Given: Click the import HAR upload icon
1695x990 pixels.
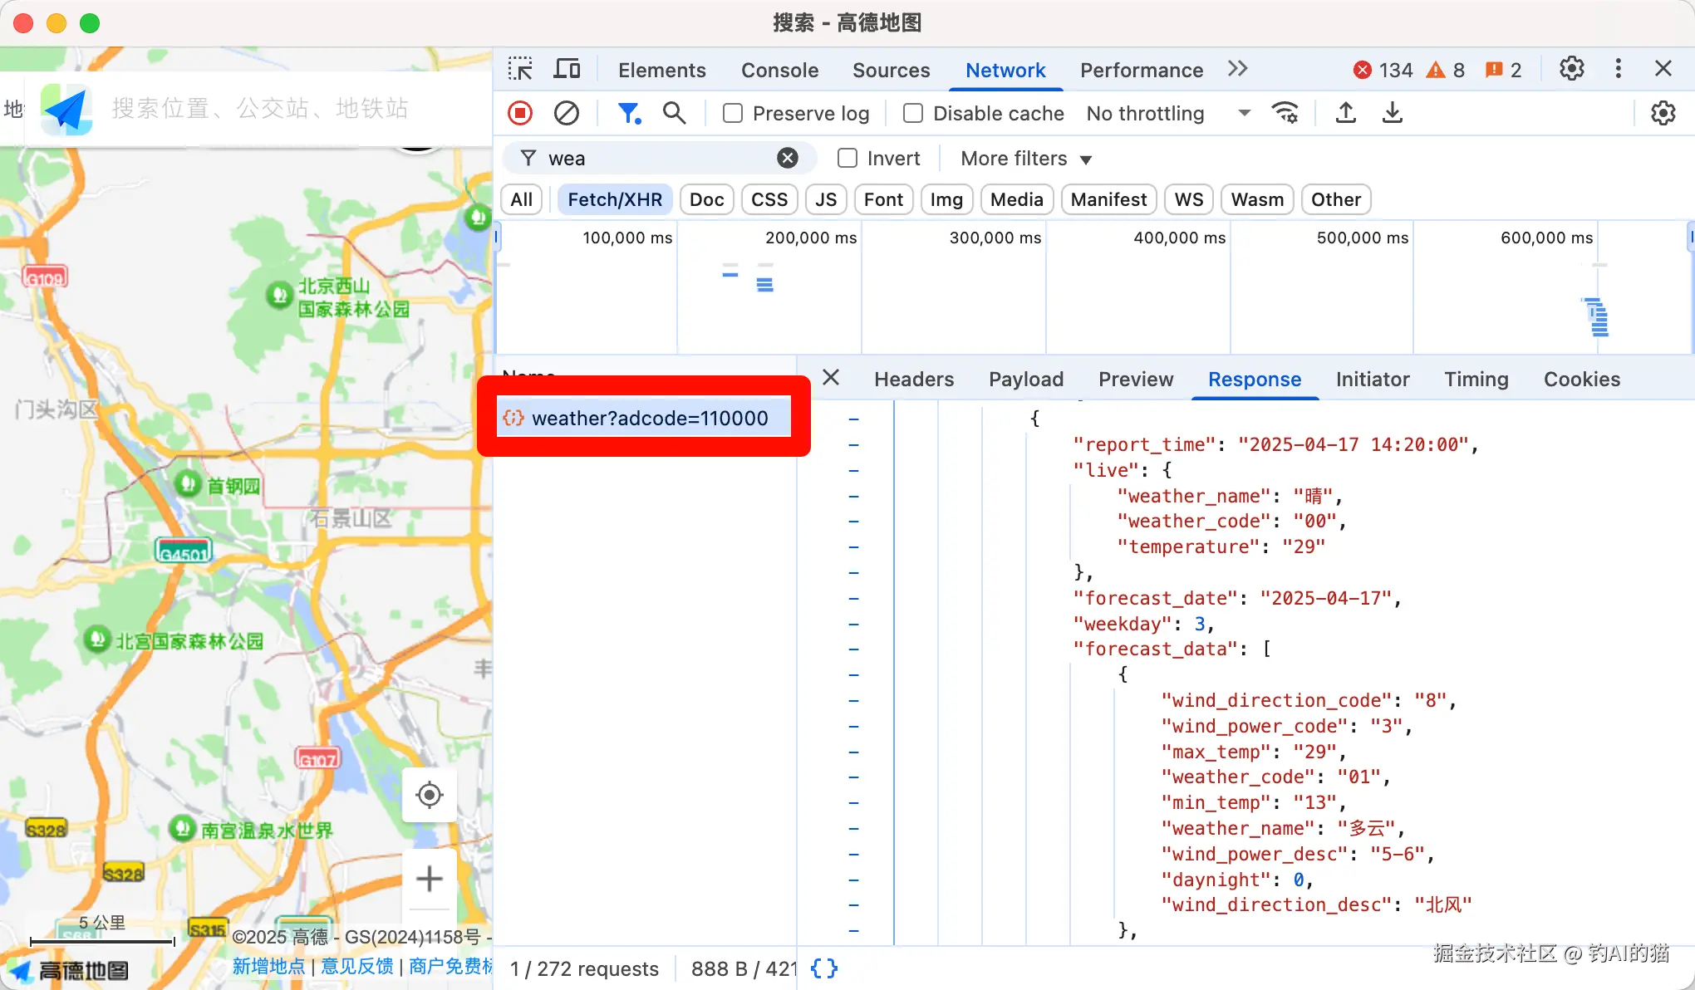Looking at the screenshot, I should (1346, 113).
